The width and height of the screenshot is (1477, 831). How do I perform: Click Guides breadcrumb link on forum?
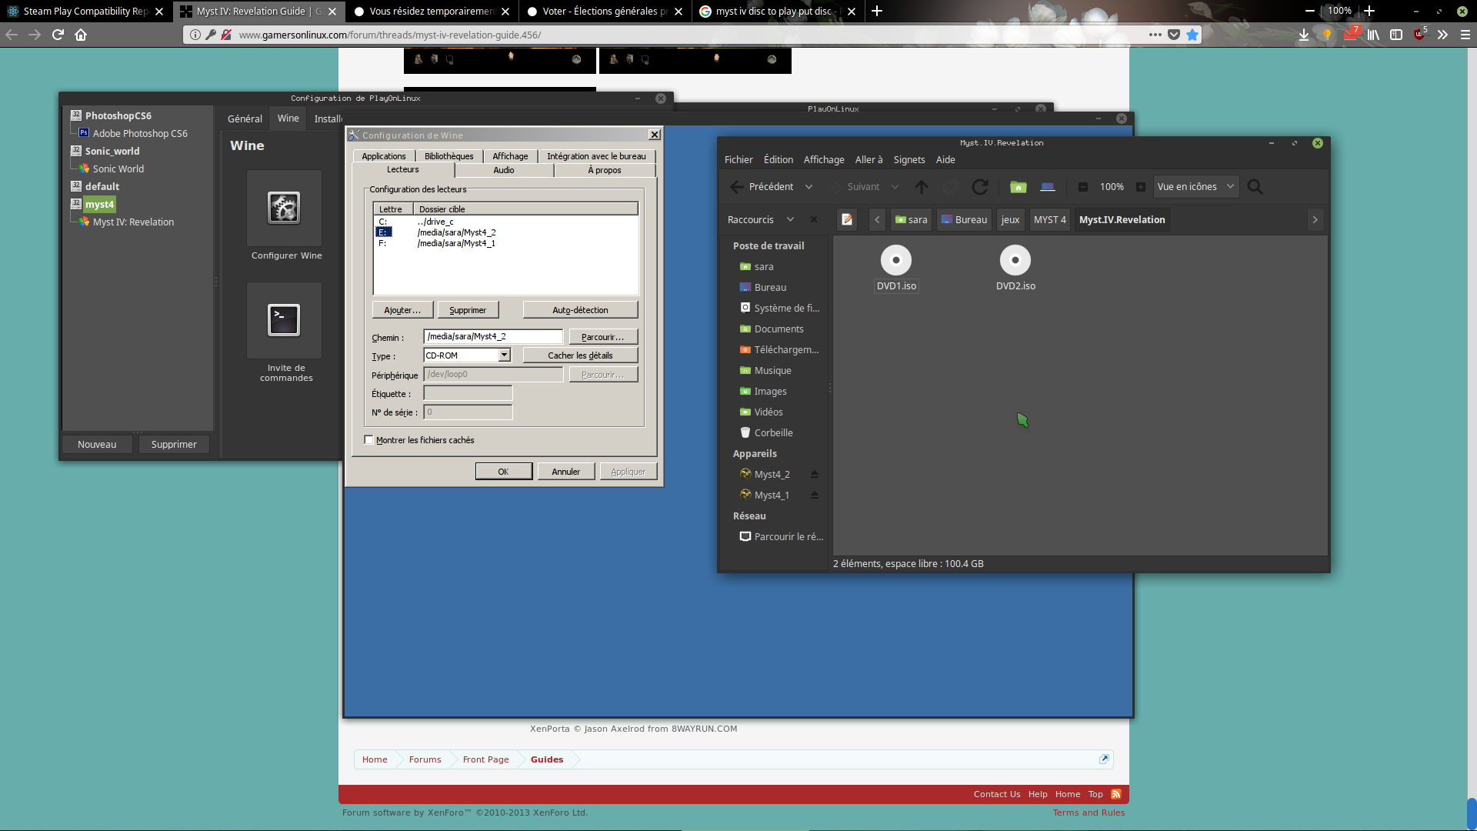(x=546, y=759)
